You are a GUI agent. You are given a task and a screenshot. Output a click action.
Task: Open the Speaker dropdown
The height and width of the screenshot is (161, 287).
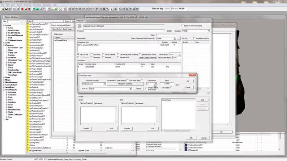tap(208, 31)
